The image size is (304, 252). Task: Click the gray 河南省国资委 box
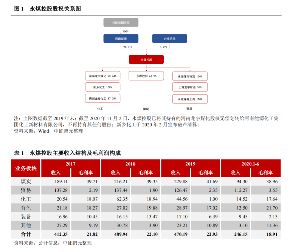121,22
